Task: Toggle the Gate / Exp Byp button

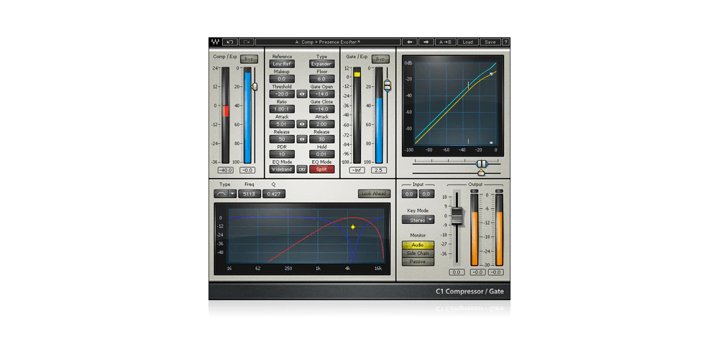Action: coord(380,60)
